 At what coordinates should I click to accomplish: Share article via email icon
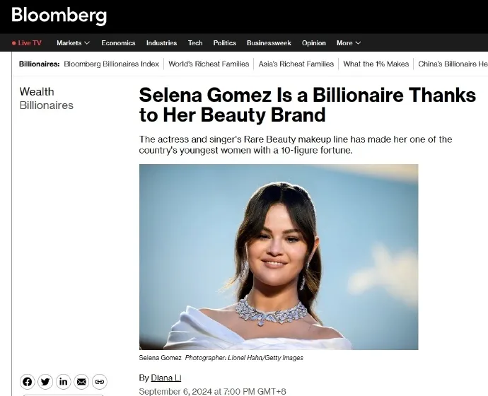coord(81,382)
